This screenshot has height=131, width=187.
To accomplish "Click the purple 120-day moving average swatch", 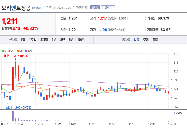I will [26, 51].
